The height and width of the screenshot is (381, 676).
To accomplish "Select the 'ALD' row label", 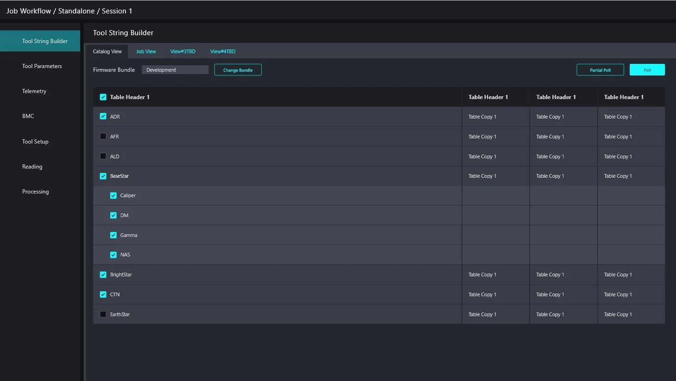I will coord(114,156).
